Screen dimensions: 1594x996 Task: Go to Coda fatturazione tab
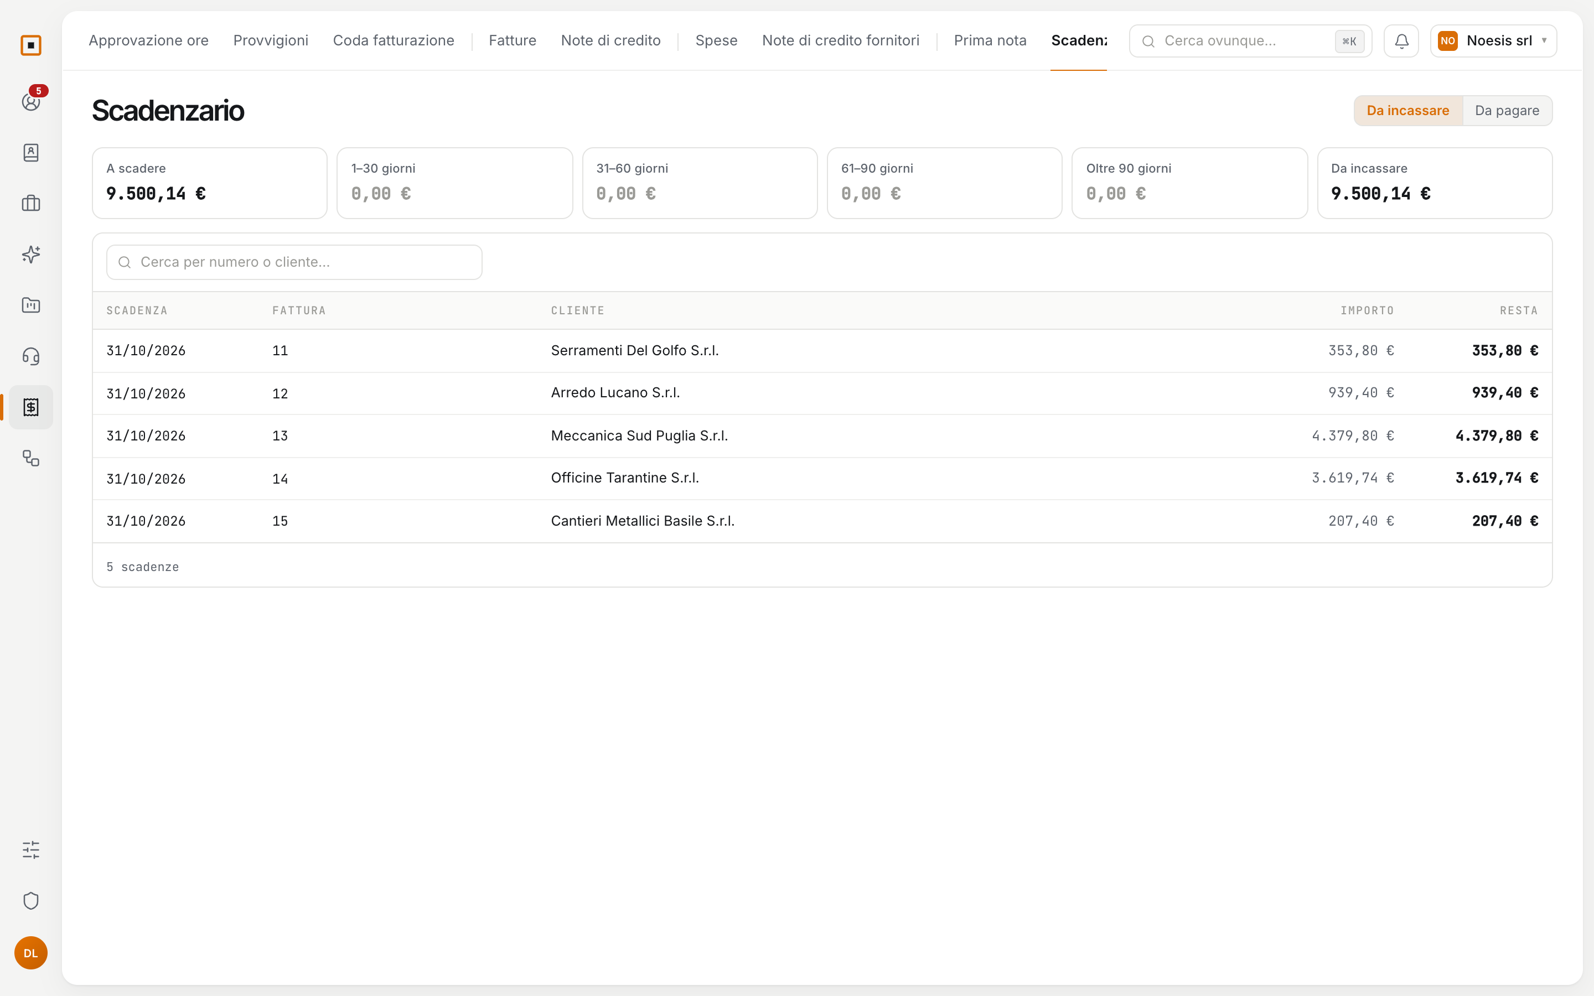pos(393,41)
